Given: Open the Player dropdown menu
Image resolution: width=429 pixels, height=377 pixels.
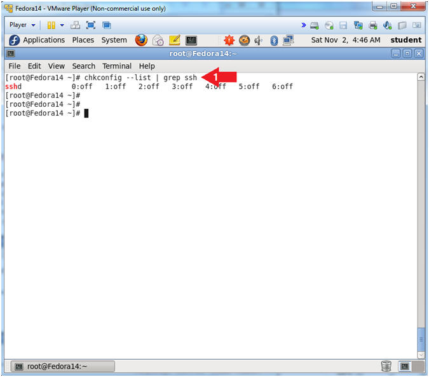Looking at the screenshot, I should (22, 25).
